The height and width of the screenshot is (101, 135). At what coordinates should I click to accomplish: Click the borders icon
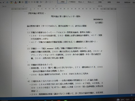(x=50, y=2)
